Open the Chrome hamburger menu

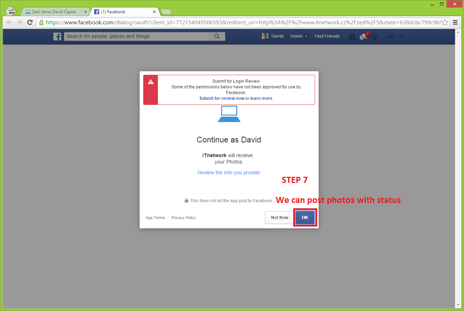[x=455, y=22]
